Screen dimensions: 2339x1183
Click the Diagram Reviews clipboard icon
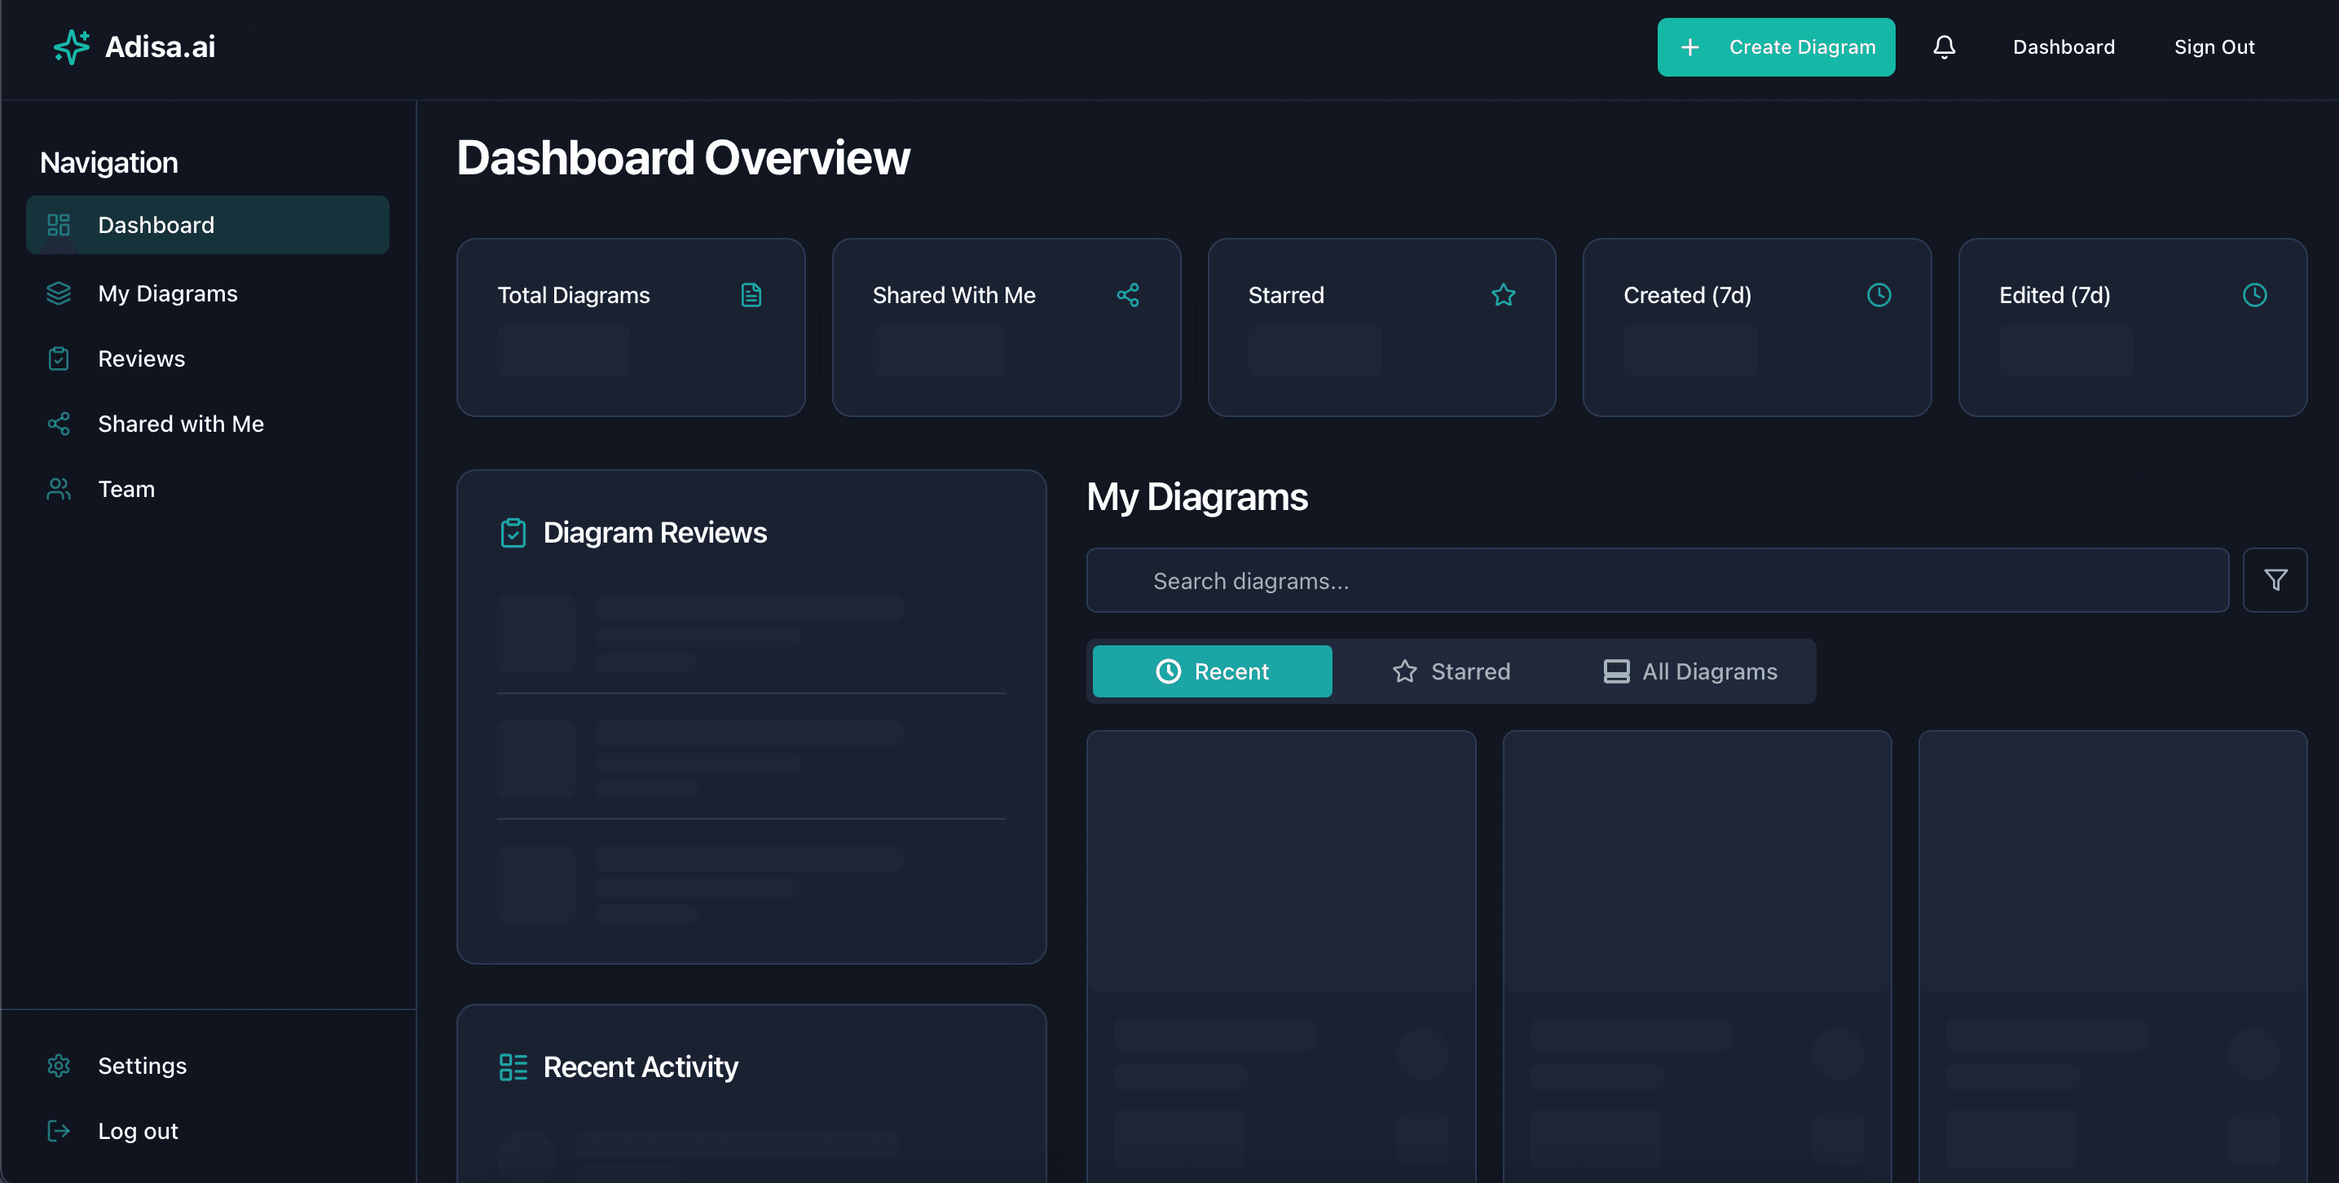514,533
